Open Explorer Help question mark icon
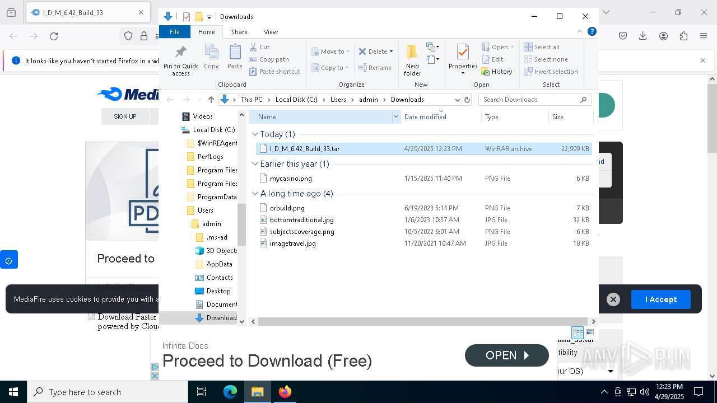717x403 pixels. pos(592,31)
